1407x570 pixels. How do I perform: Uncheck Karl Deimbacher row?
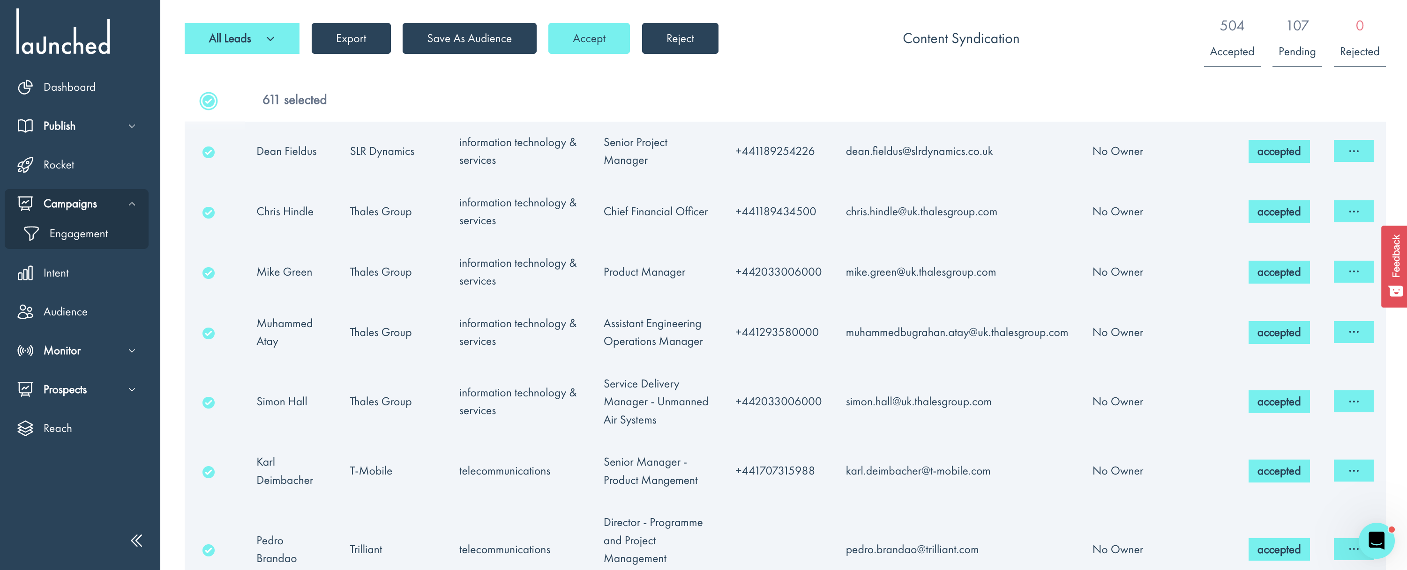click(x=208, y=472)
